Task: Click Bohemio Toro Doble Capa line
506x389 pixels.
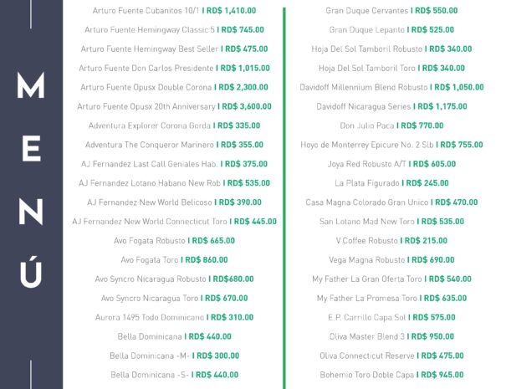Action: point(391,375)
